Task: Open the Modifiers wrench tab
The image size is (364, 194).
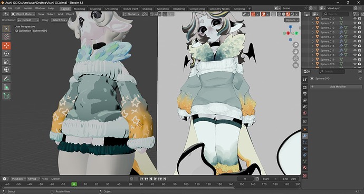Action: pyautogui.click(x=305, y=136)
